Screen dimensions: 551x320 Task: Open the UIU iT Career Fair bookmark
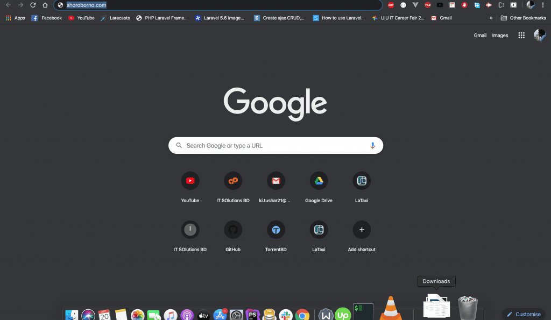coord(399,18)
